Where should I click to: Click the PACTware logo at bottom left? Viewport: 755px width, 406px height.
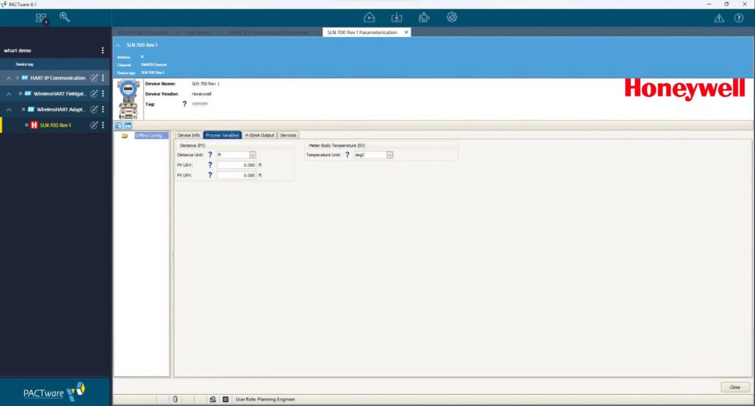click(54, 392)
